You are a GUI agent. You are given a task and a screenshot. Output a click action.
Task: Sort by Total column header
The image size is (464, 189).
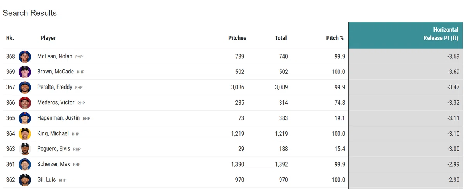[x=281, y=38]
